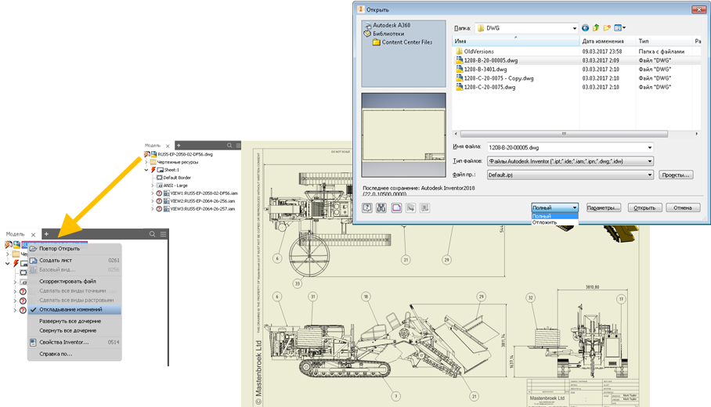Screen dimensions: 711x407
Task: Sort files by Дата изменения column header
Action: (608, 41)
